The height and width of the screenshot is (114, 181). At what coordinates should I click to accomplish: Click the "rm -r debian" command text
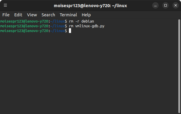click(x=81, y=21)
